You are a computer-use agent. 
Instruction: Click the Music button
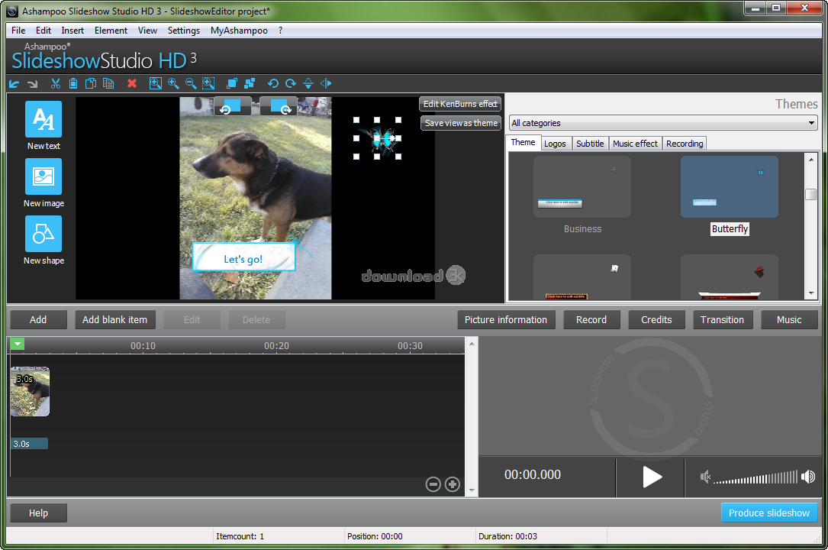pyautogui.click(x=789, y=319)
